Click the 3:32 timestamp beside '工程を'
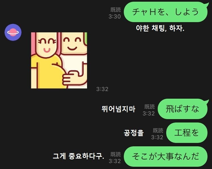The image size is (212, 169). [157, 137]
